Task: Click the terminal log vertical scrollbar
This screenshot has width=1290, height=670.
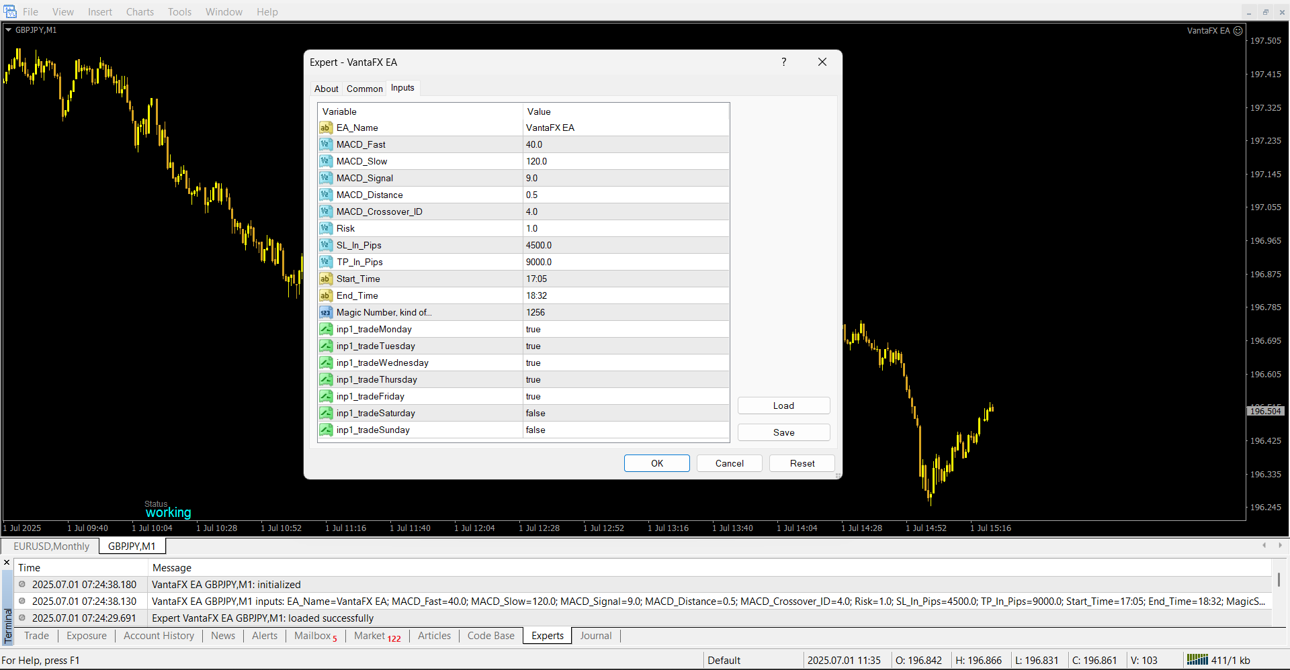Action: tap(1278, 580)
